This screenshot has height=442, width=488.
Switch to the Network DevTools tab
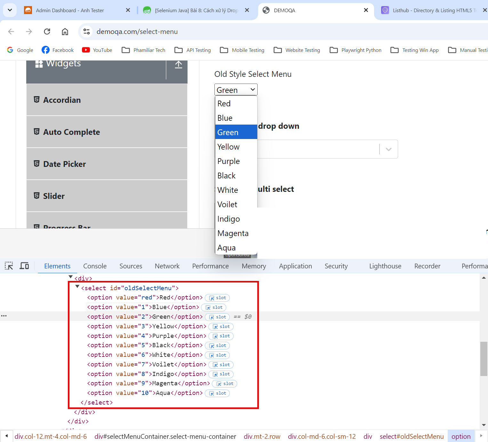[x=167, y=266]
